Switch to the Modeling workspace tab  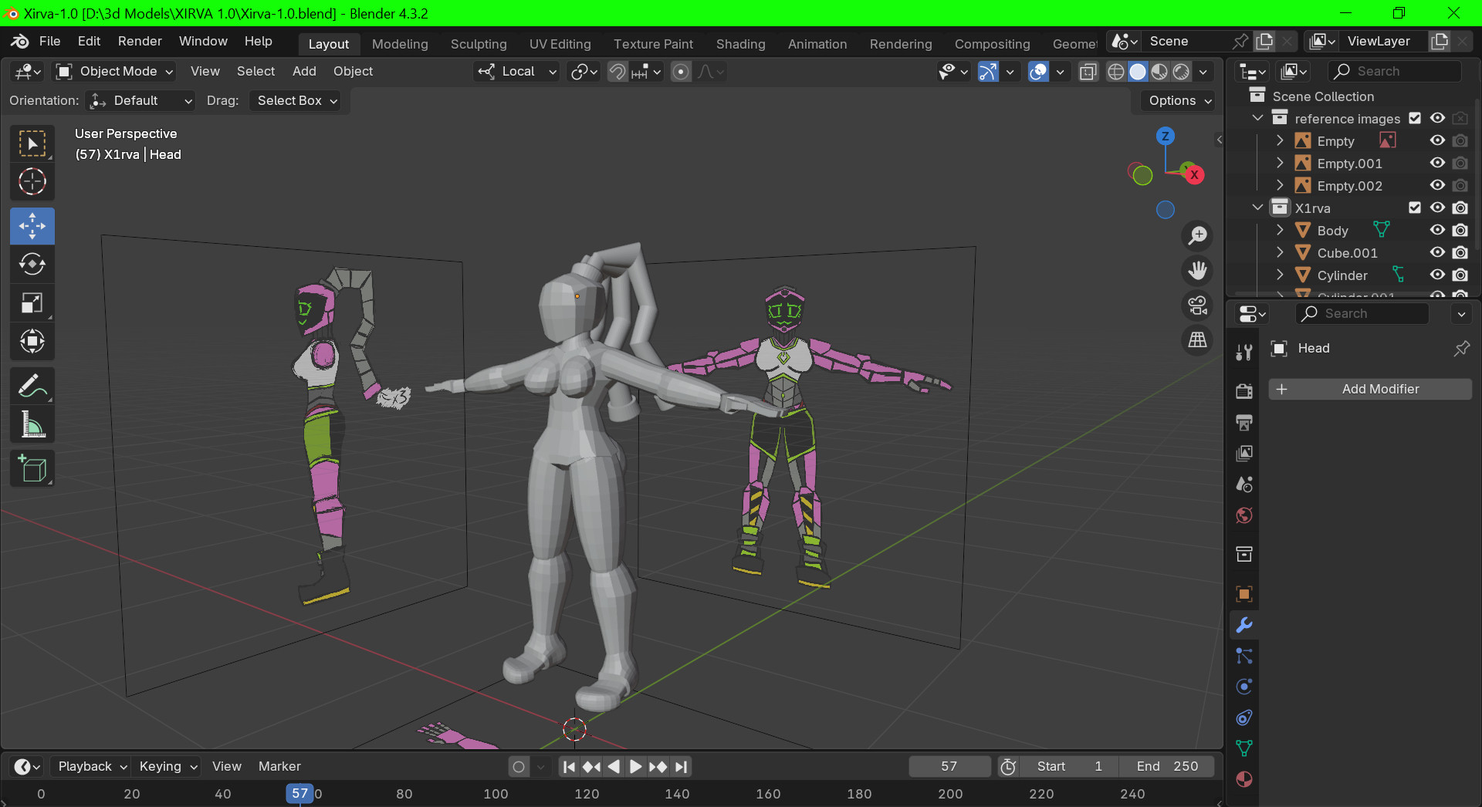(x=400, y=44)
